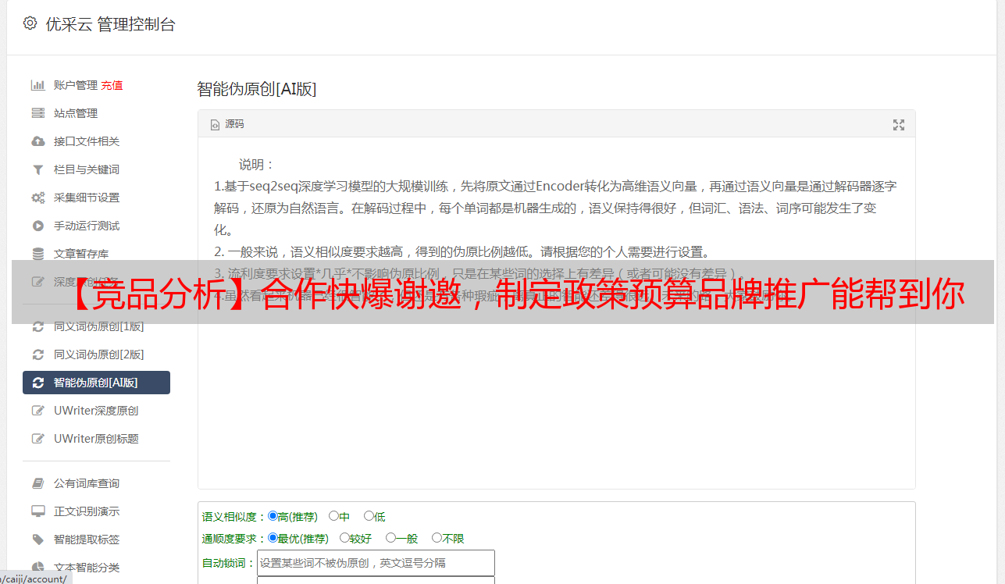Click the red 充值 link
This screenshot has height=584, width=1005.
112,85
